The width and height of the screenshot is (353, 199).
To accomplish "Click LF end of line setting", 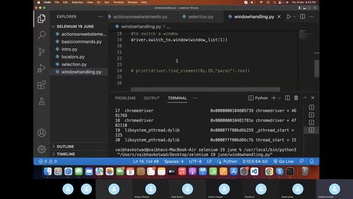I will (x=210, y=161).
